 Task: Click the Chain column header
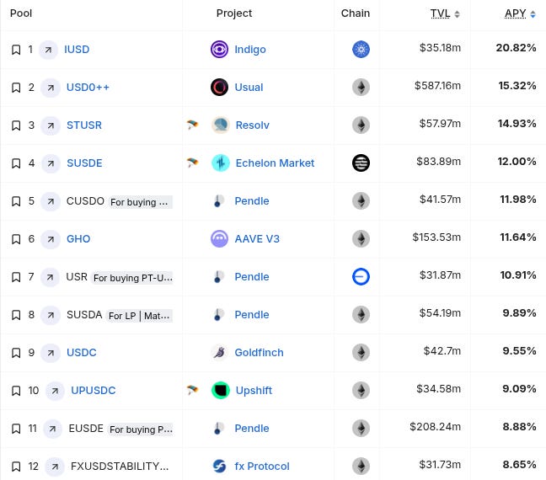(x=356, y=13)
